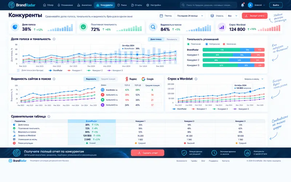Switch chart to Доля голоса view
The image size is (291, 182).
click(156, 39)
